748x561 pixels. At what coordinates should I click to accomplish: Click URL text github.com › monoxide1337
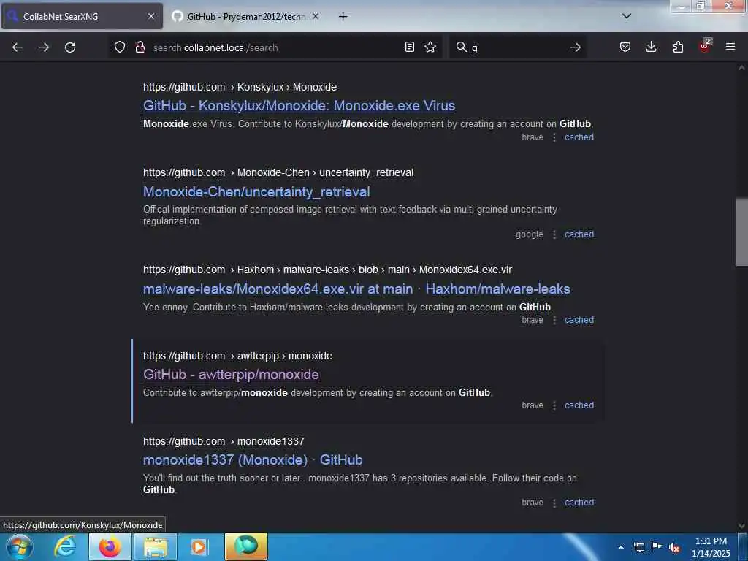tap(224, 442)
